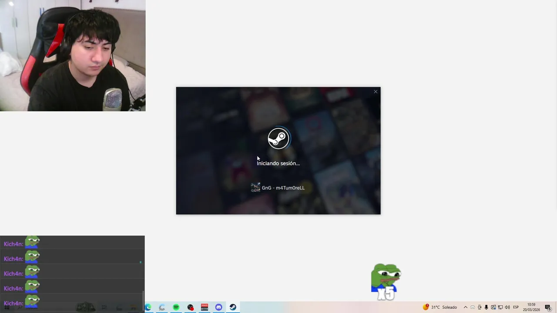Click the Discord icon in system tray
The image size is (557, 313).
coord(473,307)
